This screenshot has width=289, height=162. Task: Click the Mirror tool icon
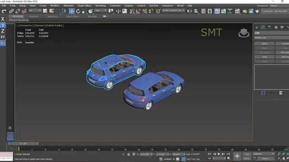click(x=190, y=11)
